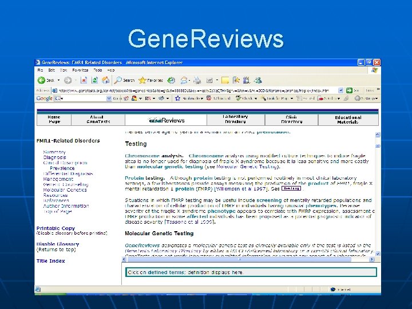Open Back button history dropdown arrow

(58, 81)
